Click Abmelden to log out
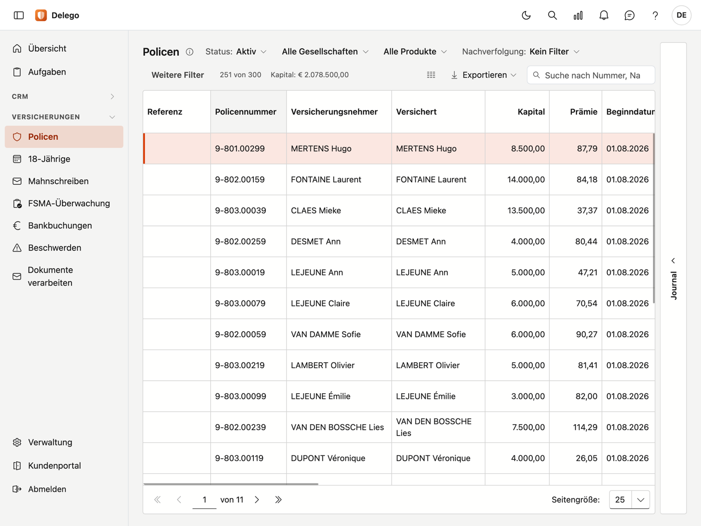 (x=64, y=489)
